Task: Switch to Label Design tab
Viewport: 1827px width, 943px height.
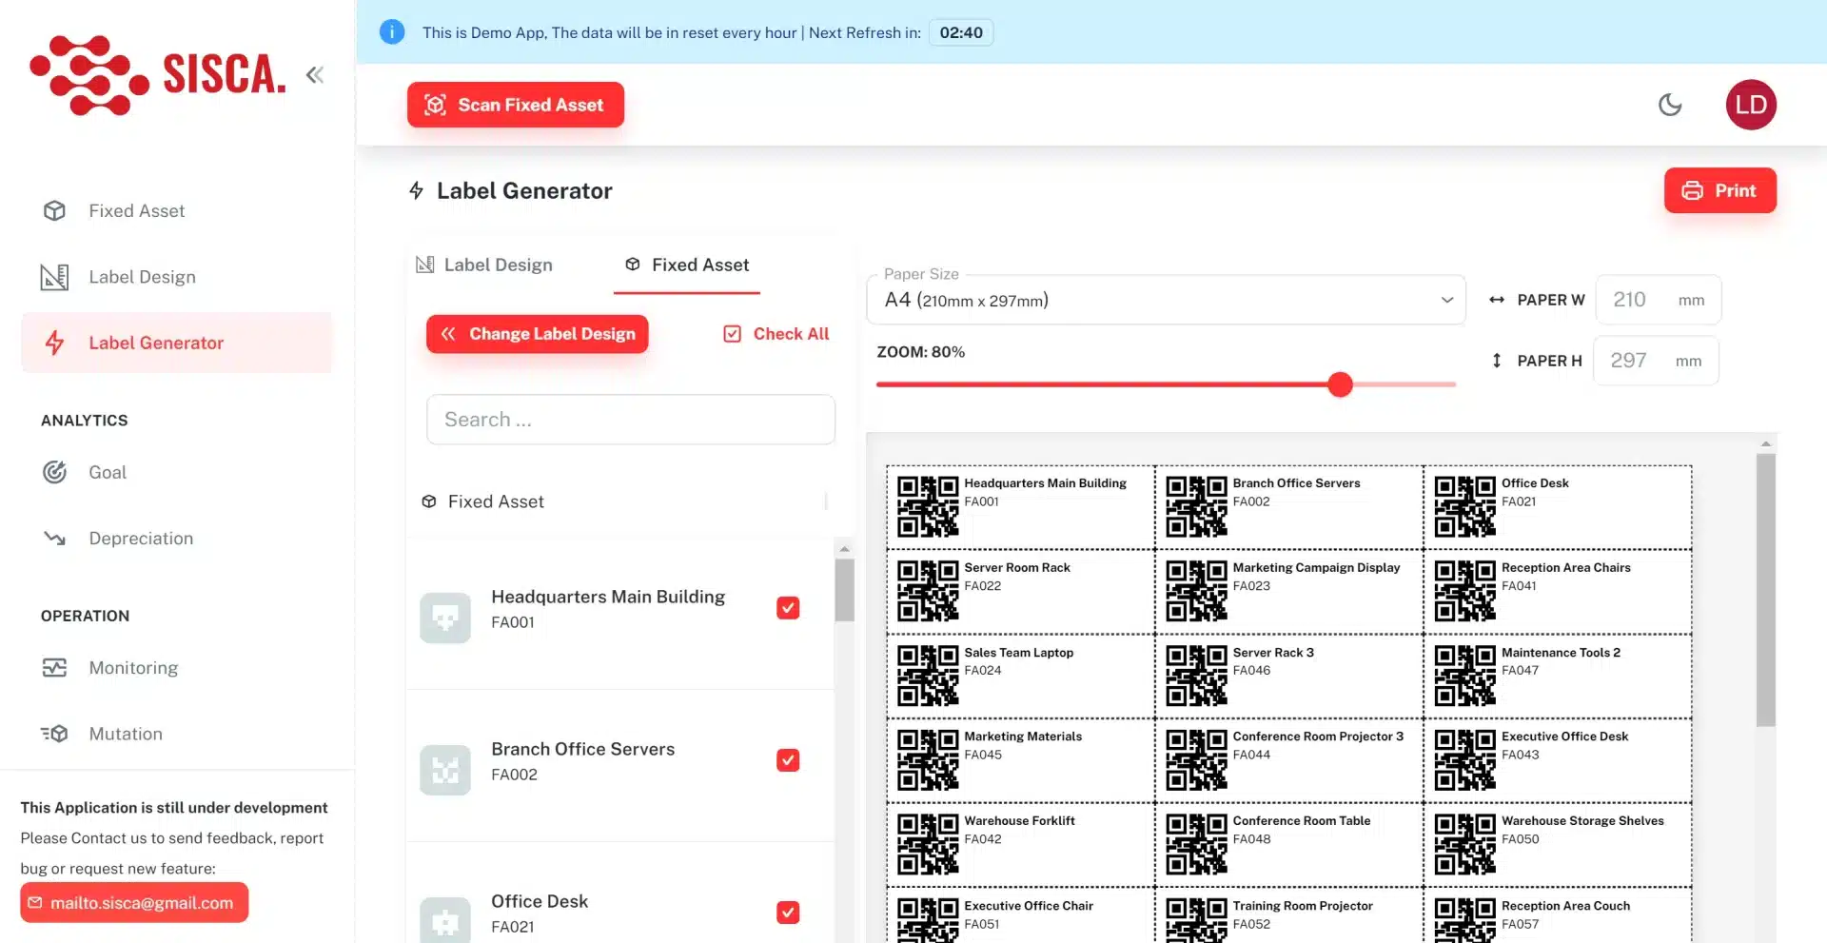Action: (x=484, y=265)
